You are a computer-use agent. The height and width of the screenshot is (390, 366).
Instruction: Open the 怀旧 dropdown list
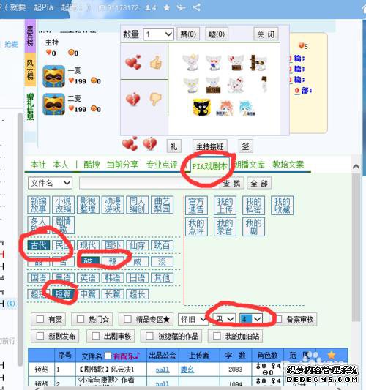(193, 319)
